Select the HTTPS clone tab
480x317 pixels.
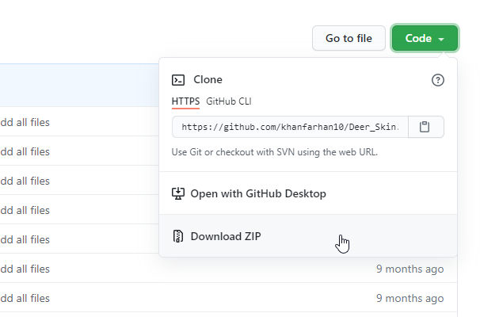[x=185, y=101]
